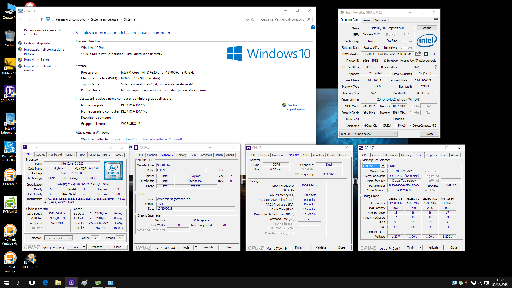
Task: Expand chevron after Sistema e sicurezza breadcrumb
Action: coord(121,19)
